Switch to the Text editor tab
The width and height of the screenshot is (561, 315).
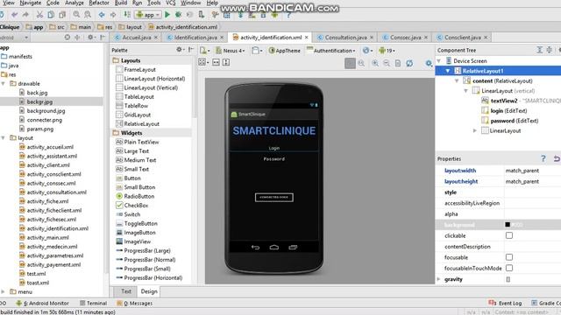126,291
